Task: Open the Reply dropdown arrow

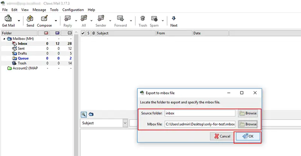Action: [76, 21]
